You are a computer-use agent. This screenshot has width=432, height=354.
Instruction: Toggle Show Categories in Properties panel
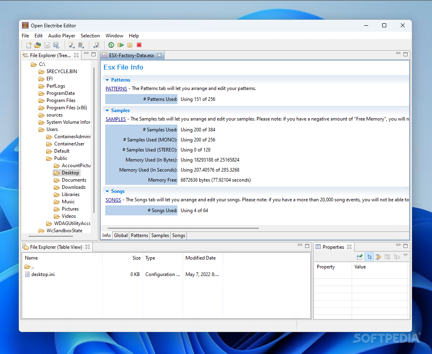pyautogui.click(x=369, y=257)
